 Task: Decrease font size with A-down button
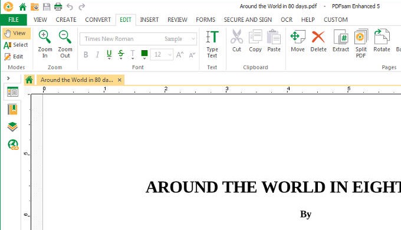(192, 54)
